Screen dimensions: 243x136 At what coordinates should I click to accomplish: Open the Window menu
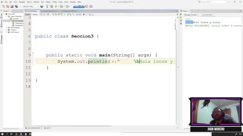tap(73, 2)
